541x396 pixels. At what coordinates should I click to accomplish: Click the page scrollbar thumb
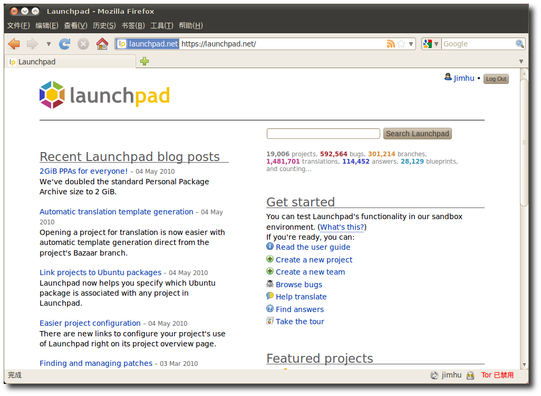pyautogui.click(x=524, y=143)
